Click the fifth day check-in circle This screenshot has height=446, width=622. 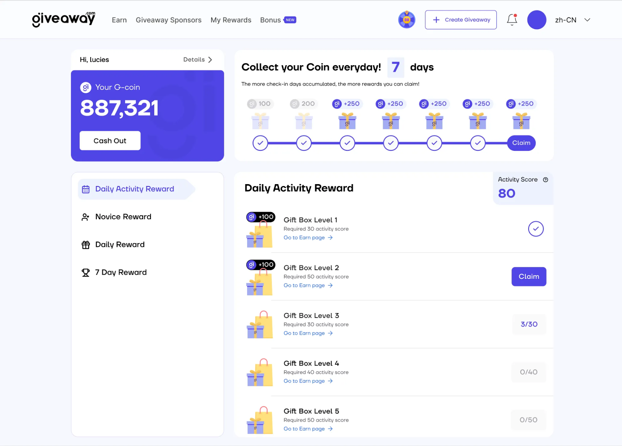[434, 143]
